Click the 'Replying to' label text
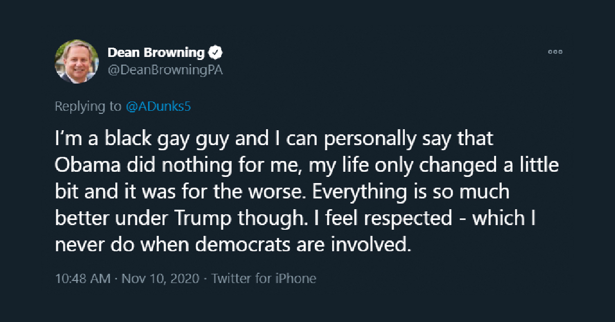Image resolution: width=615 pixels, height=322 pixels. click(x=88, y=106)
